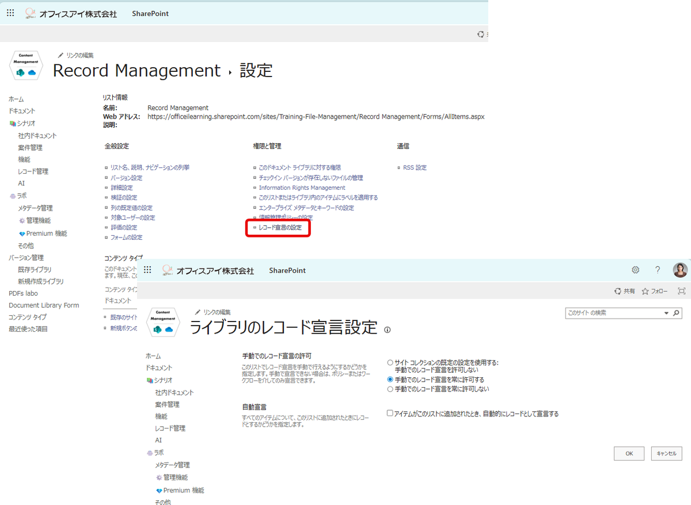691x505 pixels.
Task: Click the OK button
Action: pos(629,453)
